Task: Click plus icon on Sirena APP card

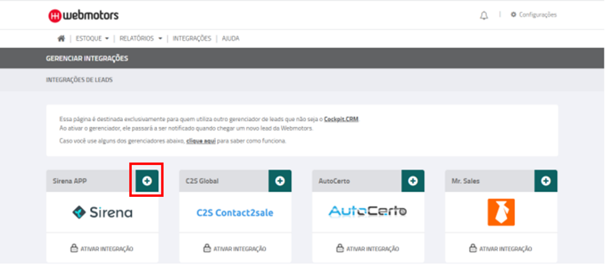Action: 147,181
